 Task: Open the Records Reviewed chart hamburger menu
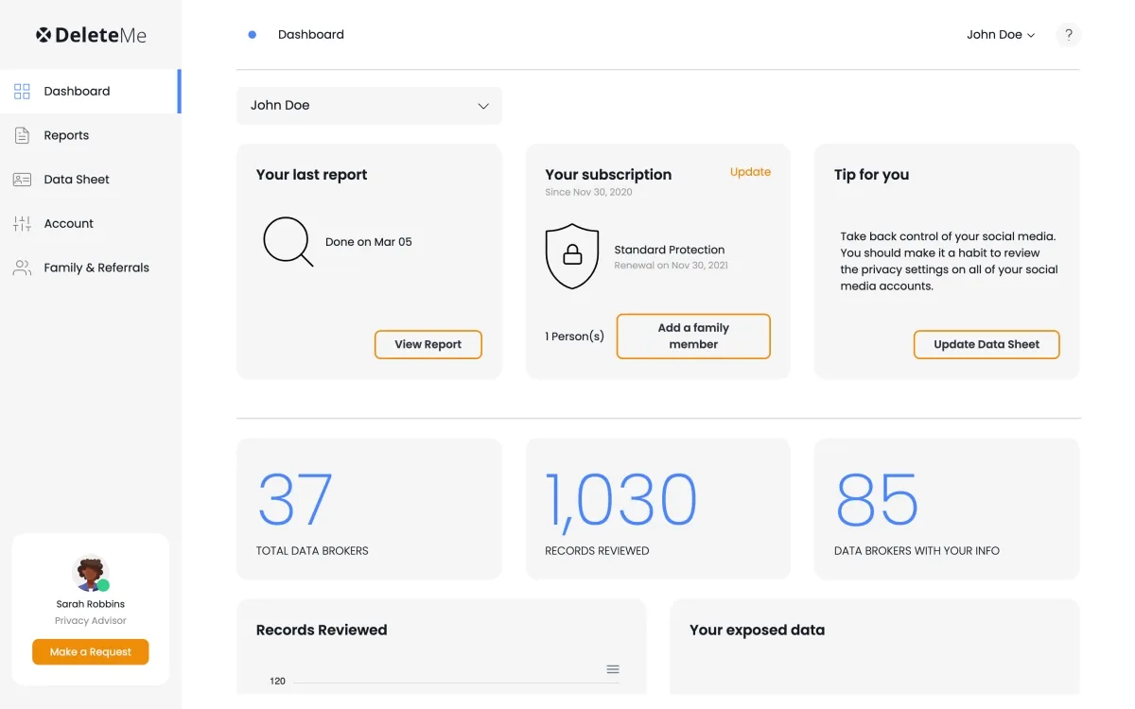pyautogui.click(x=613, y=669)
